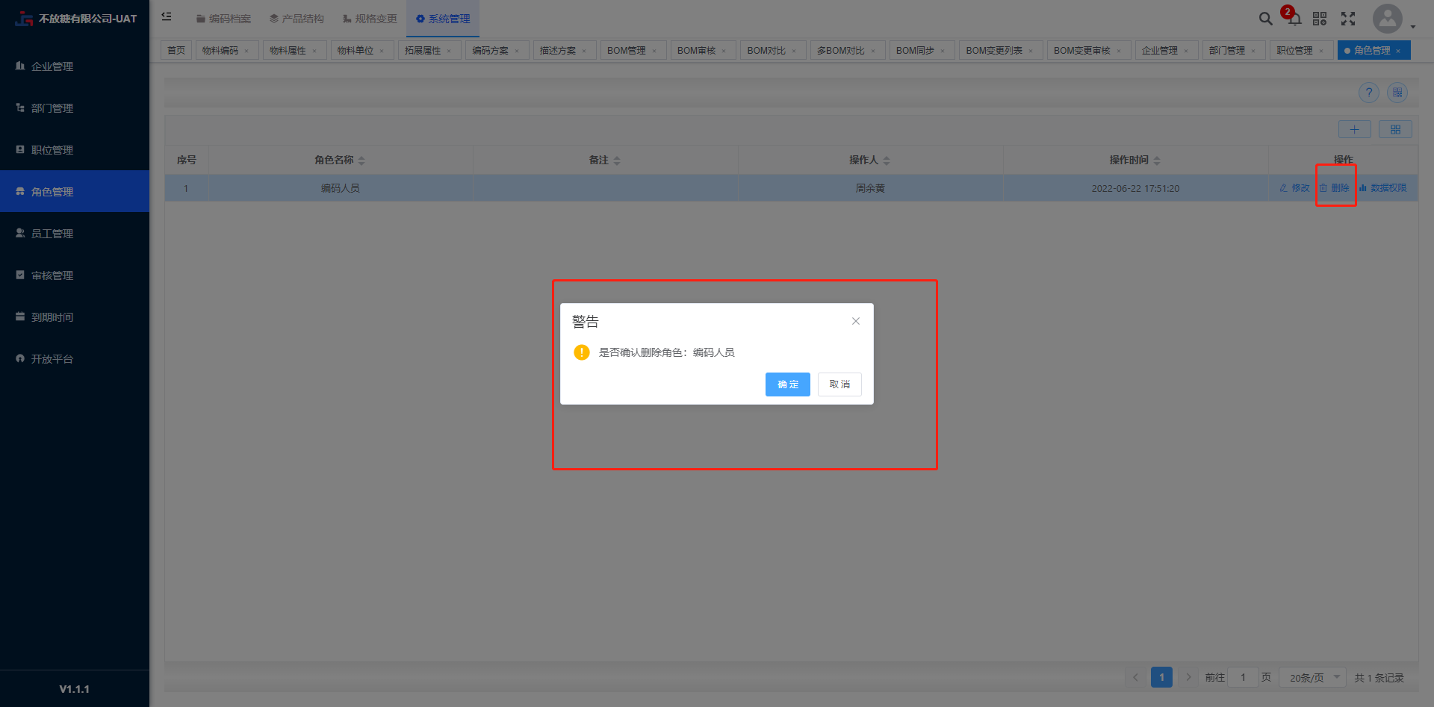Screen dimensions: 1434x707
Task: Open 开放平台 in the sidebar
Action: pyautogui.click(x=75, y=359)
